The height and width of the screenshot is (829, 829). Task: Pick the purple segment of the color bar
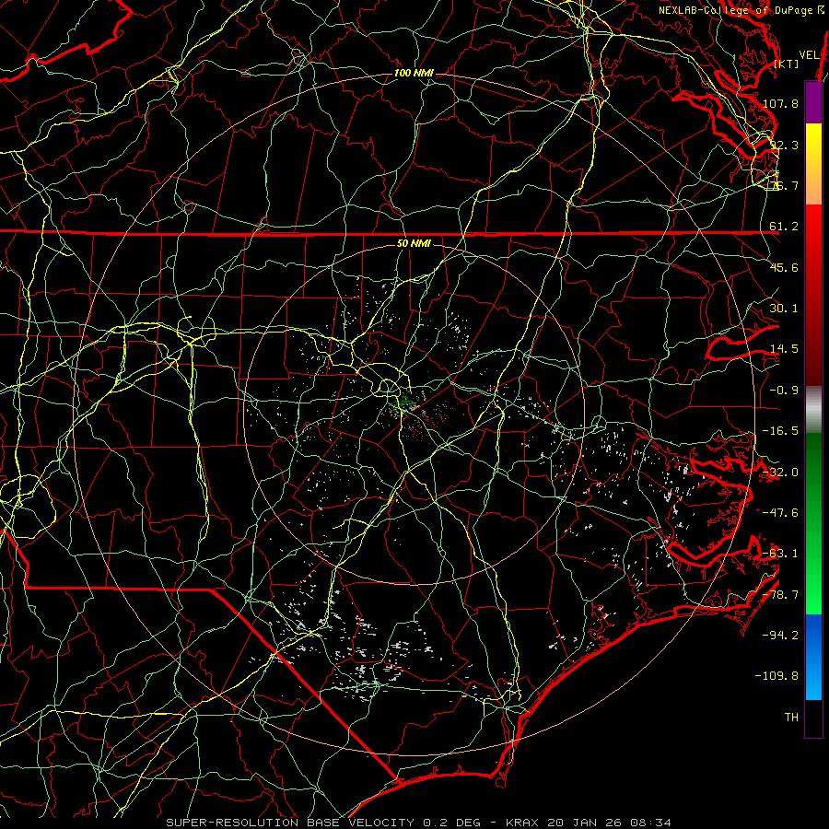813,103
